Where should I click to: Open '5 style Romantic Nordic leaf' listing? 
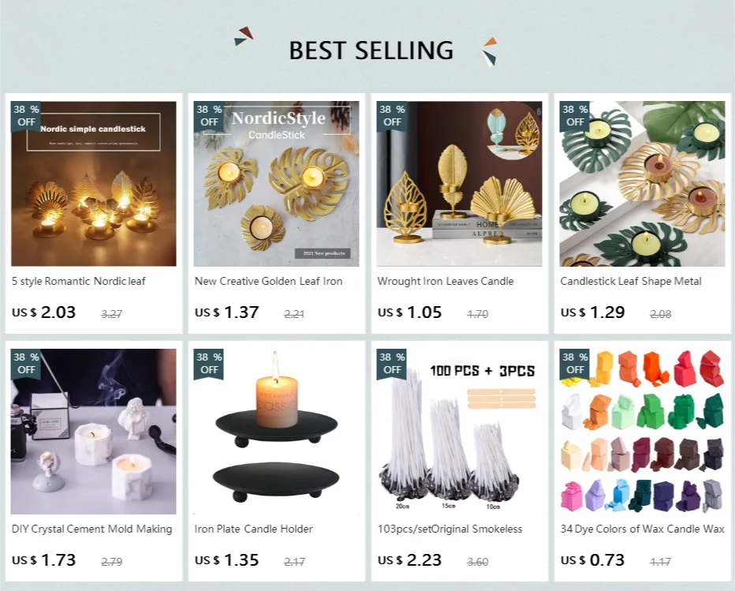79,282
